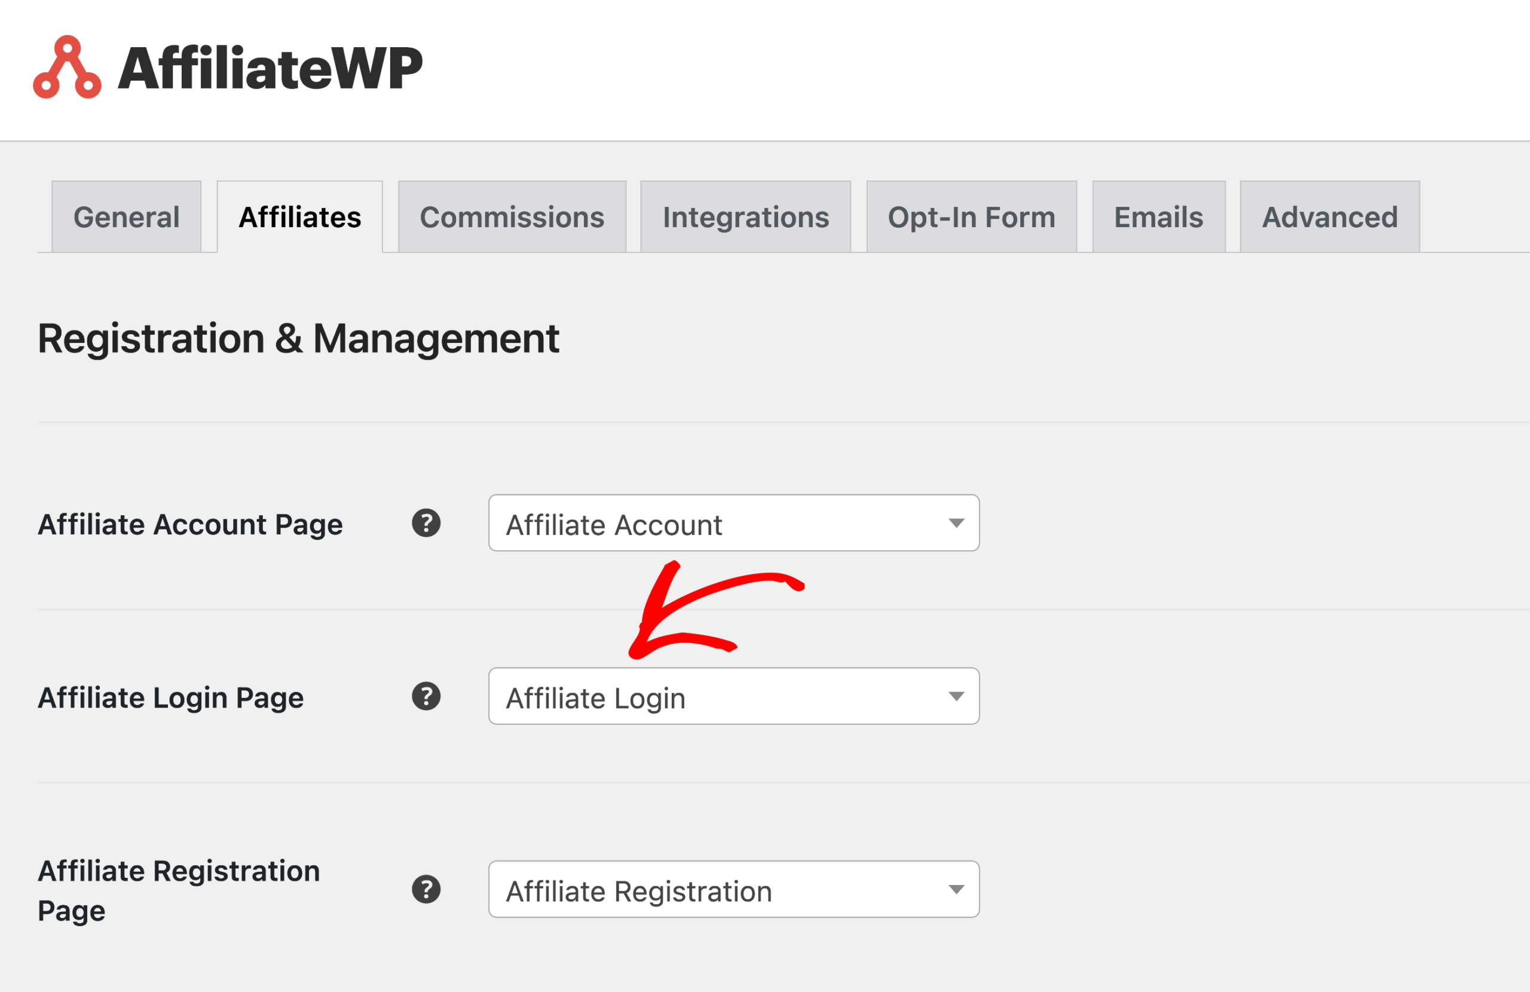Open the Advanced settings tab
1530x992 pixels.
click(1330, 217)
